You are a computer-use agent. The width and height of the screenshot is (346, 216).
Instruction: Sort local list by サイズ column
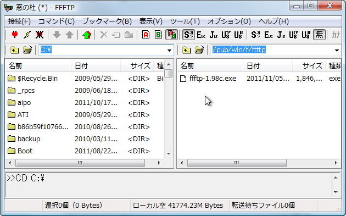click(x=137, y=65)
